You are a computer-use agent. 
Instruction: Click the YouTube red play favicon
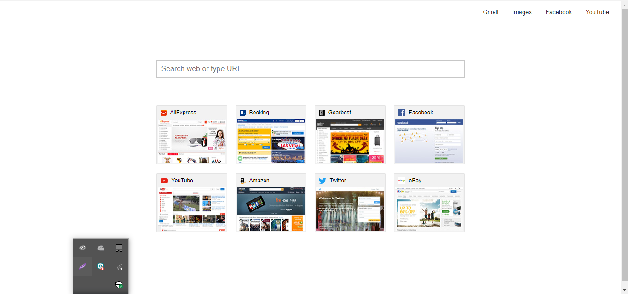(164, 181)
